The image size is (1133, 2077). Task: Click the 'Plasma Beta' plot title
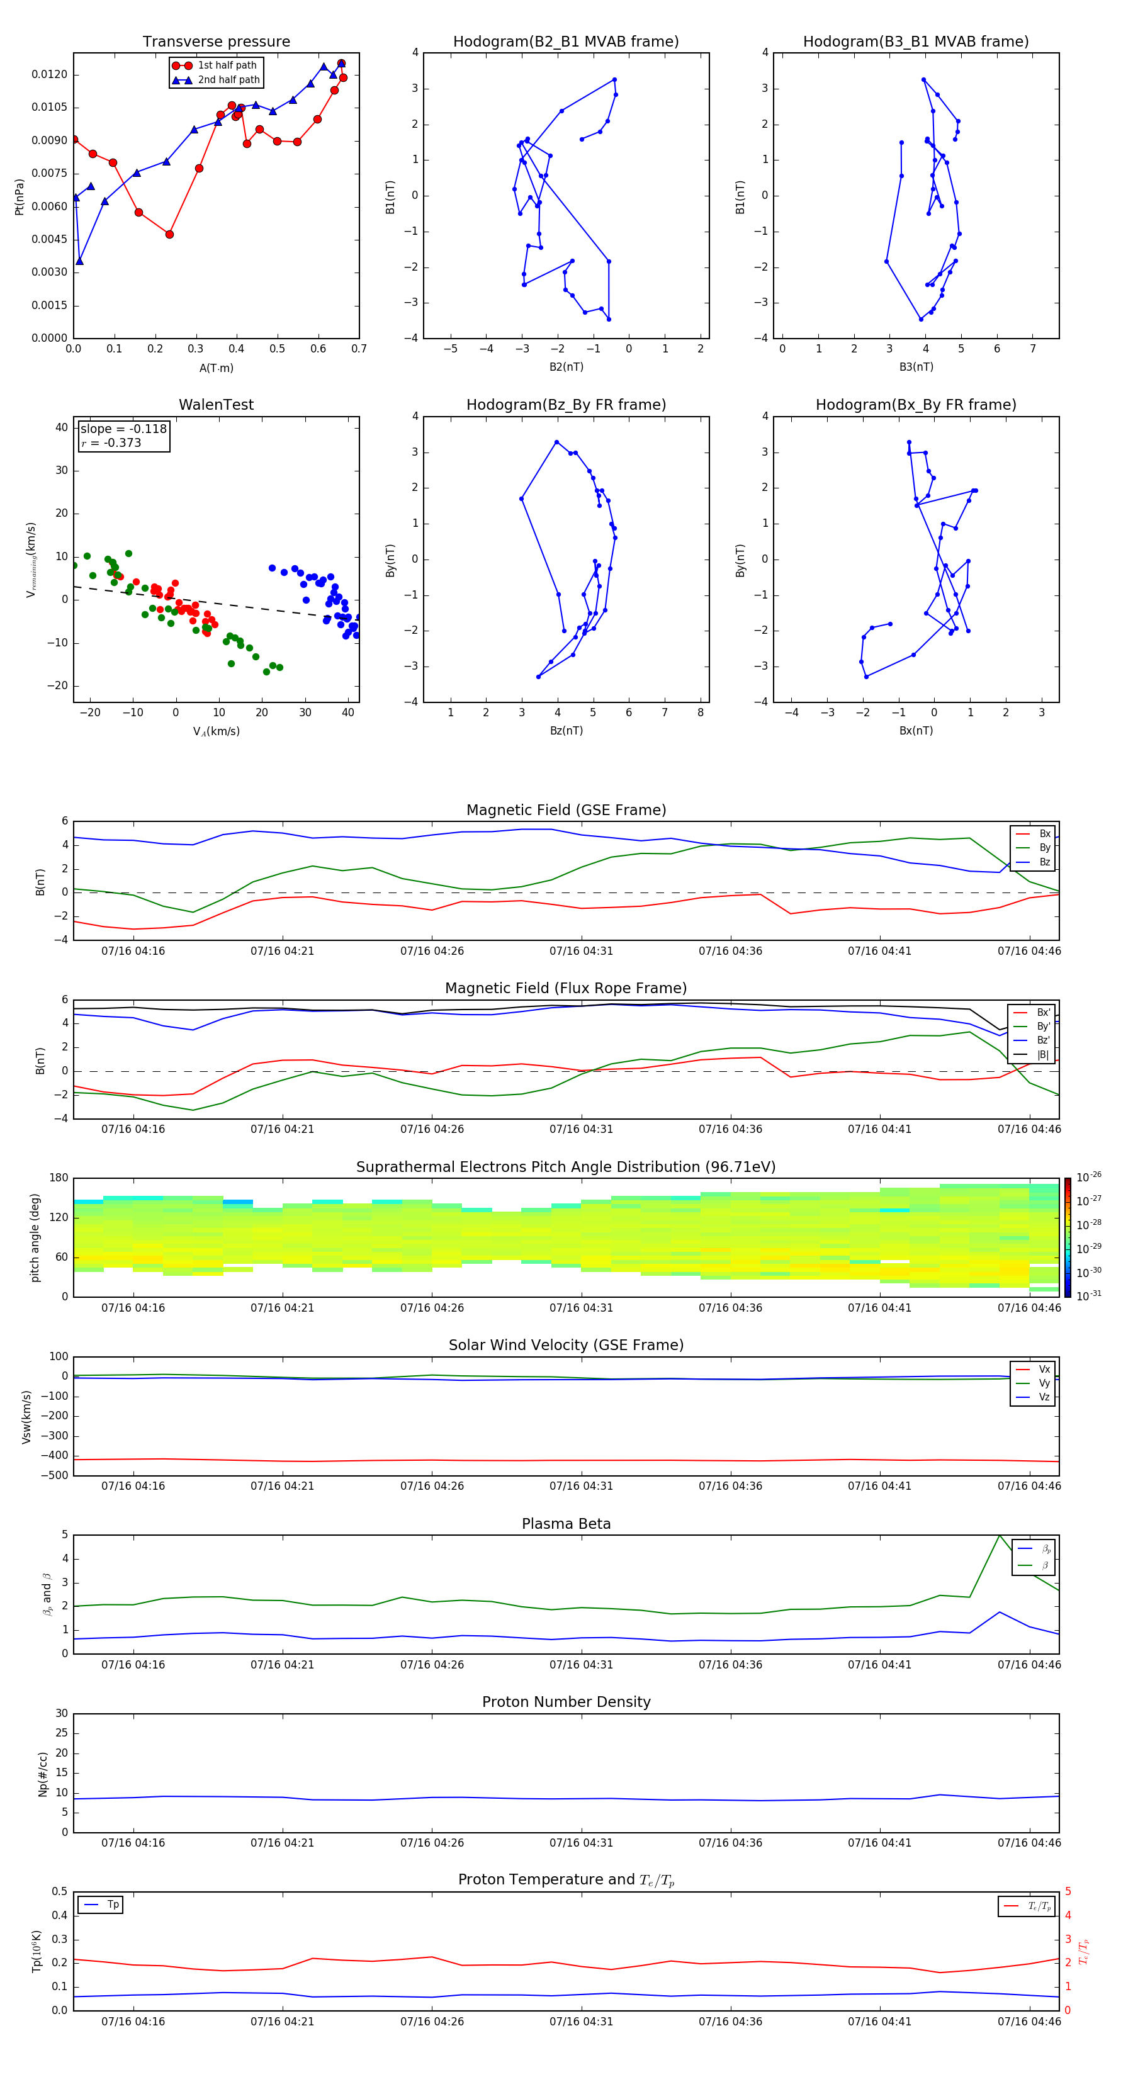point(566,1524)
